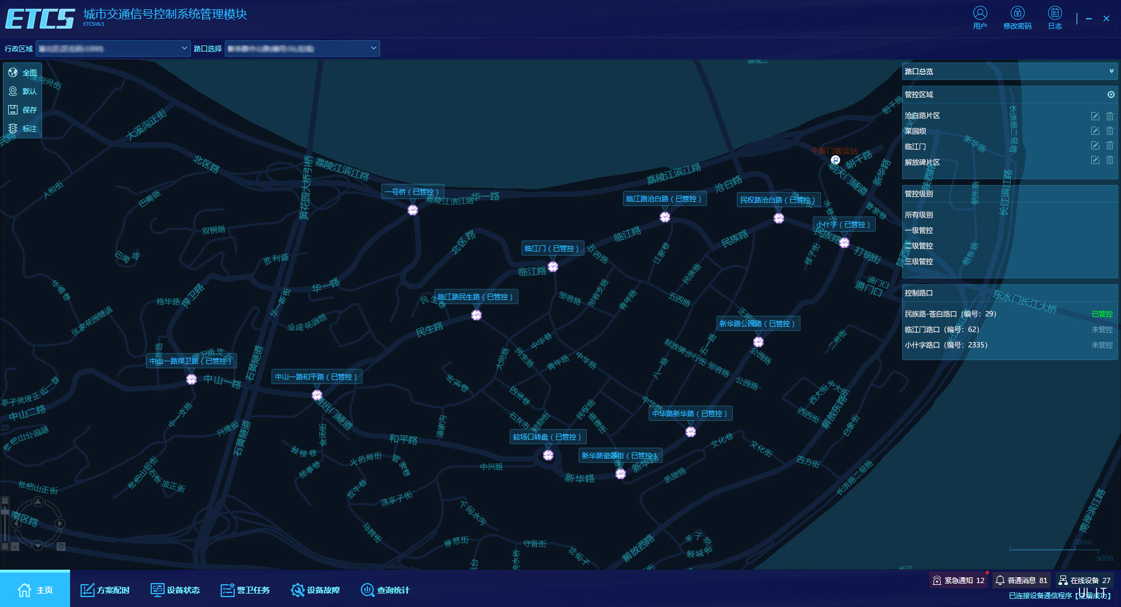Click the 标注 annotation tool

pos(23,128)
